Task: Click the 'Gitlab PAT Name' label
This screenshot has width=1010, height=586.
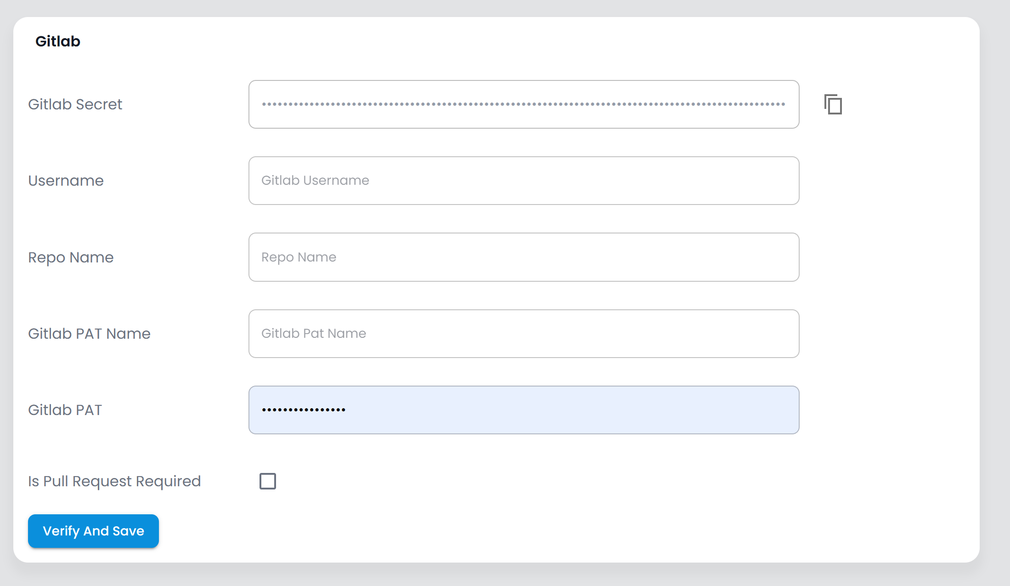Action: (x=89, y=334)
